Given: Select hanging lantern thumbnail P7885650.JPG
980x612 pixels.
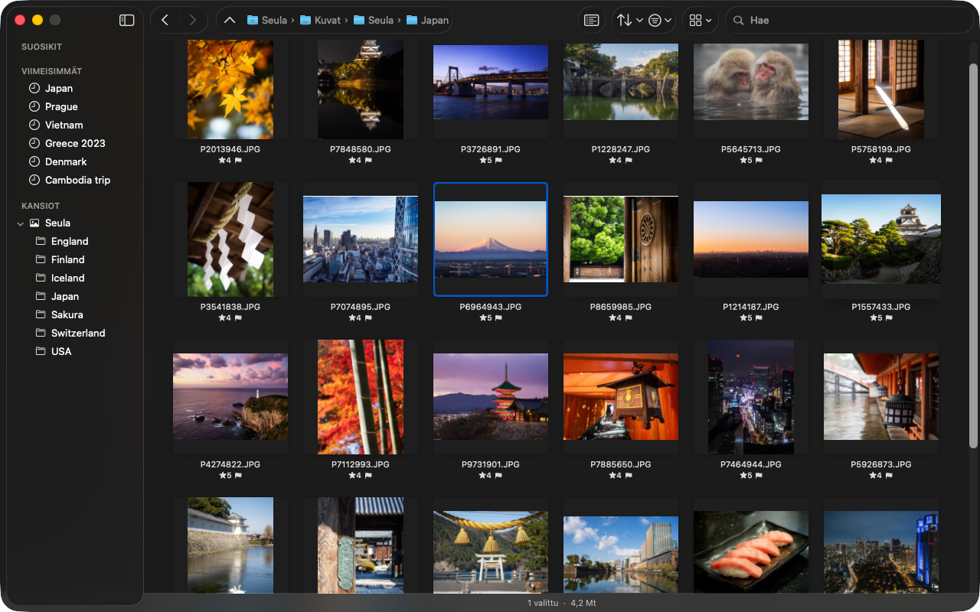Looking at the screenshot, I should pos(621,397).
